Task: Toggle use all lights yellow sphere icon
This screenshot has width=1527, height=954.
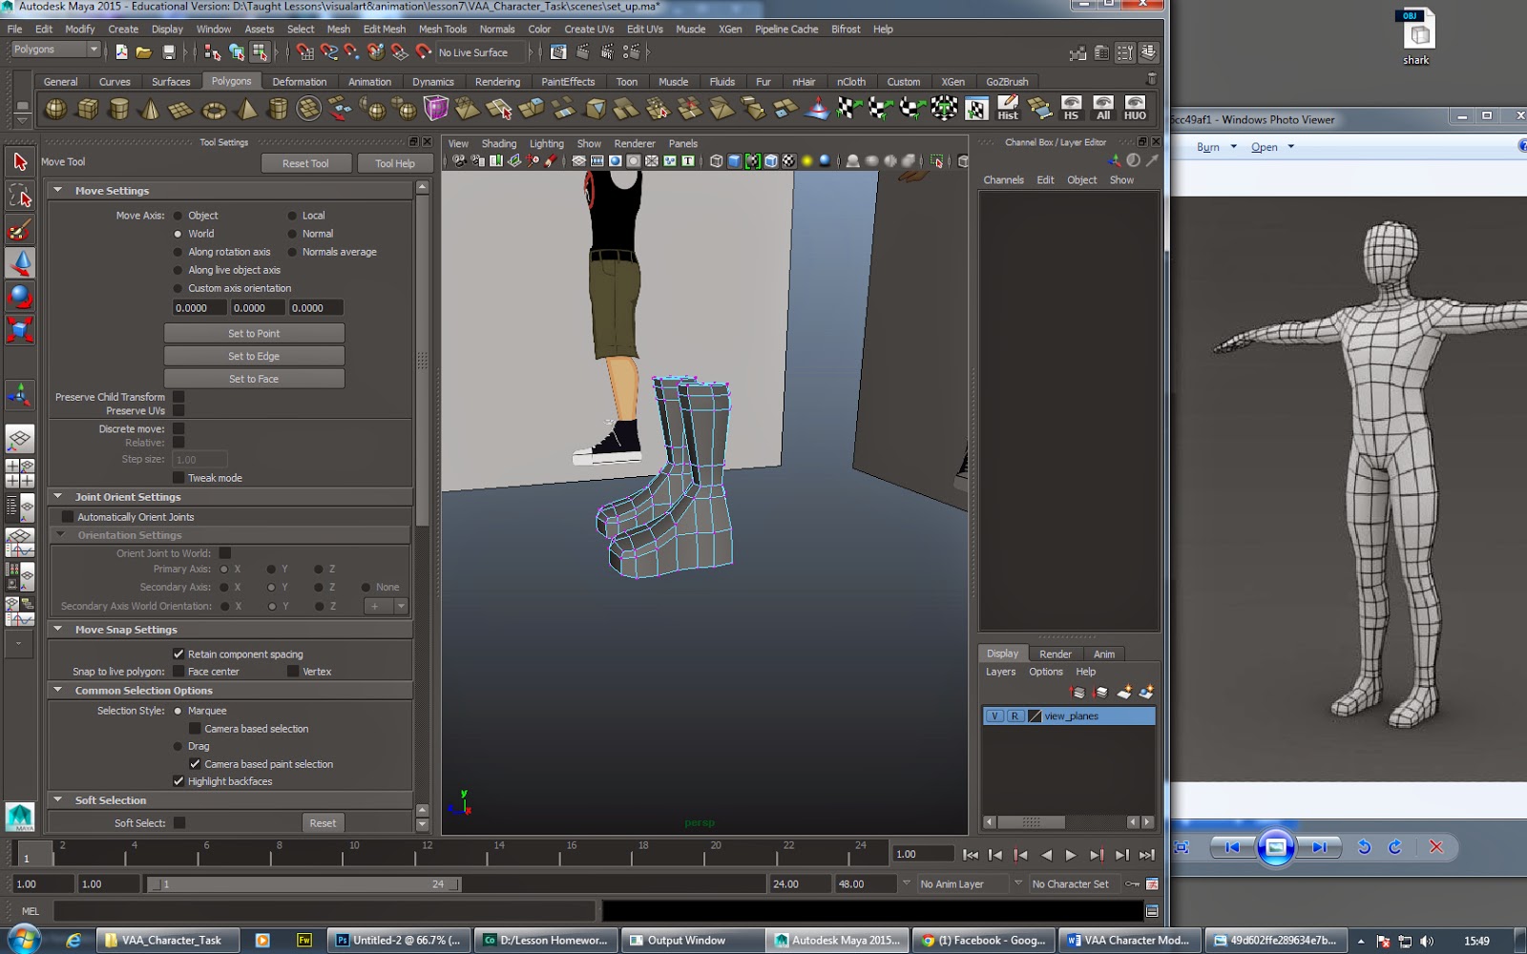Action: pyautogui.click(x=807, y=161)
